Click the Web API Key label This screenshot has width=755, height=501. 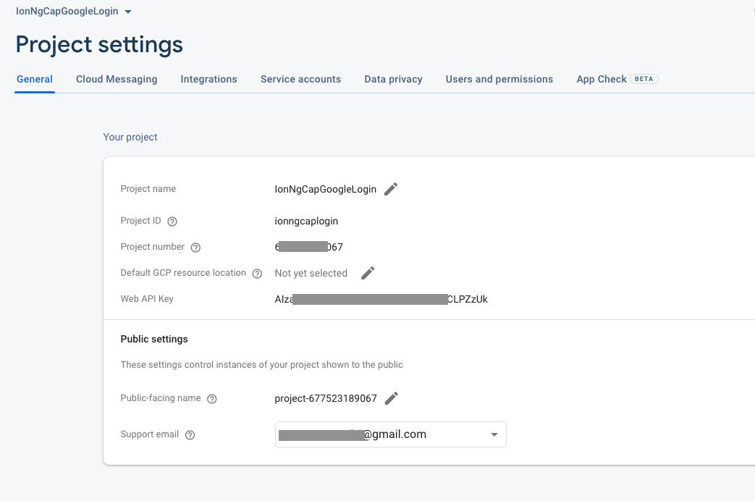point(147,299)
